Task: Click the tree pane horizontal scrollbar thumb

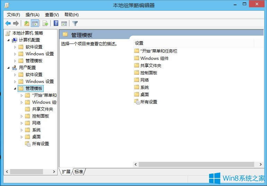Action: pyautogui.click(x=26, y=171)
